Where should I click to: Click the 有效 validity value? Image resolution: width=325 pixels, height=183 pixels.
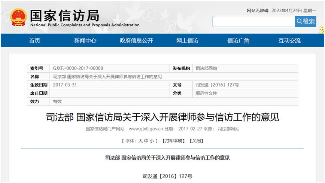(57, 101)
